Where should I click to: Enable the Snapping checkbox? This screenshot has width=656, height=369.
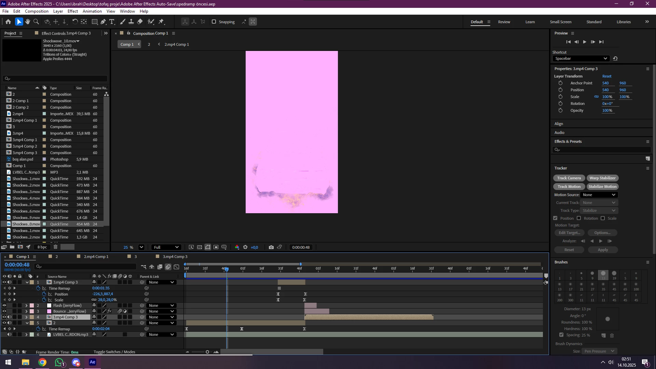coord(214,22)
